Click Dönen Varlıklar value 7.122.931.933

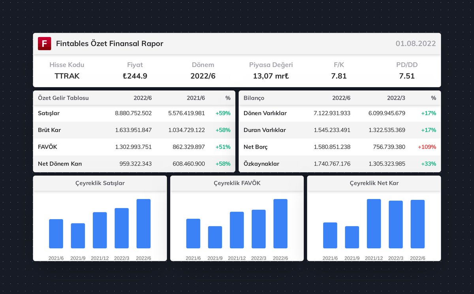[x=332, y=114]
